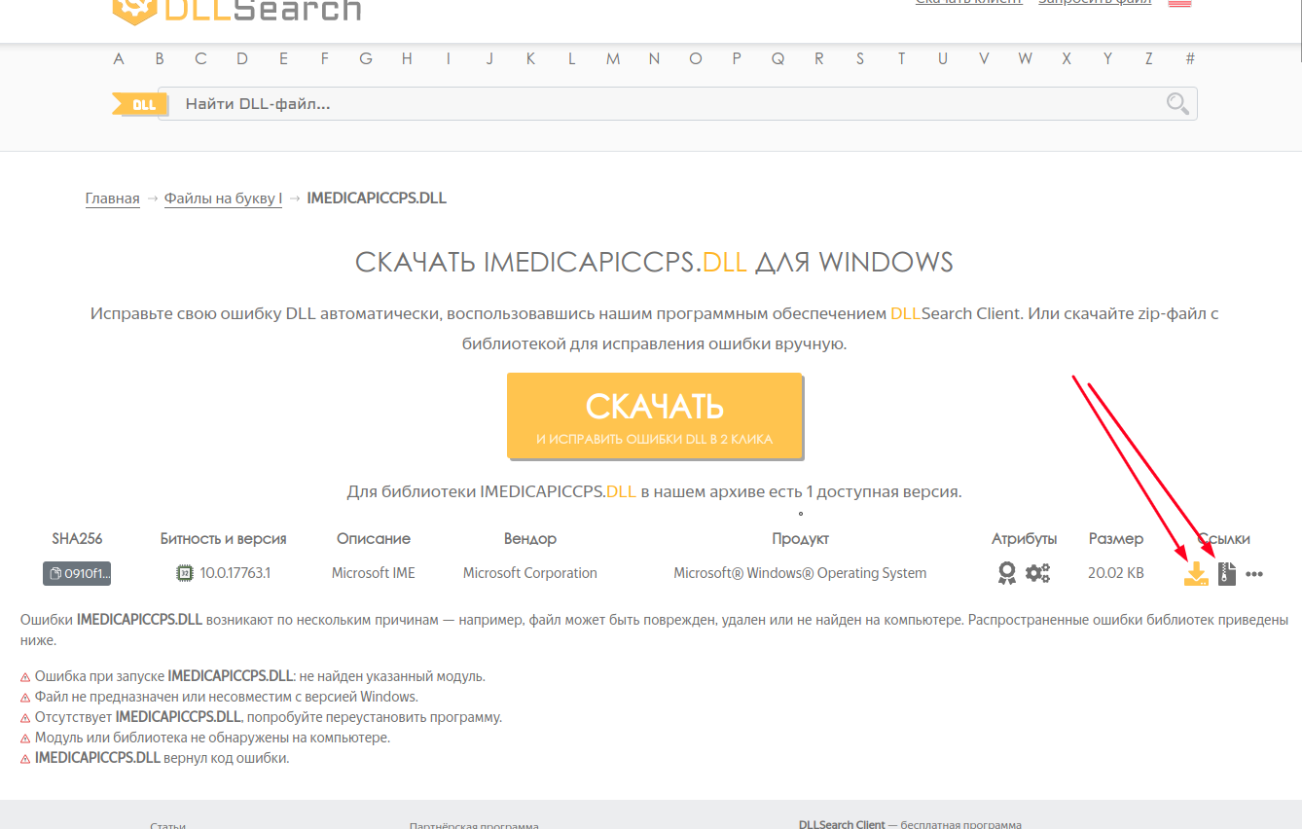The image size is (1302, 829).
Task: Open files starting with letter E
Action: coord(283,58)
